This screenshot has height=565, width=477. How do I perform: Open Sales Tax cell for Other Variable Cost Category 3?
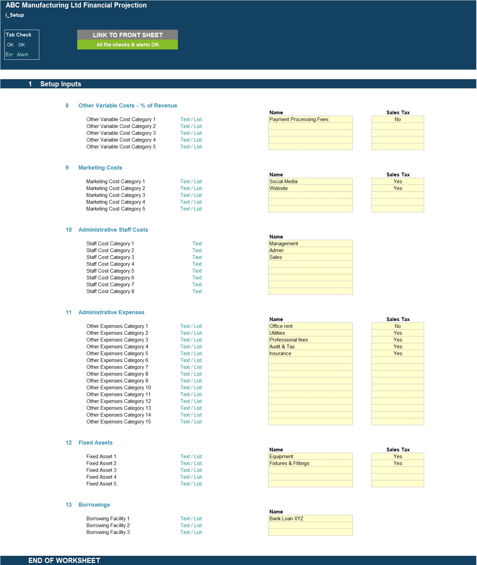coord(398,133)
